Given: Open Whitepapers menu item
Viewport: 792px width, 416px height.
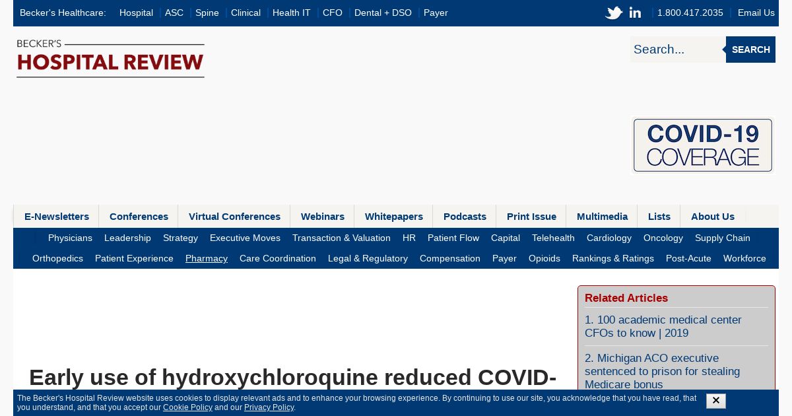Looking at the screenshot, I should 394,217.
